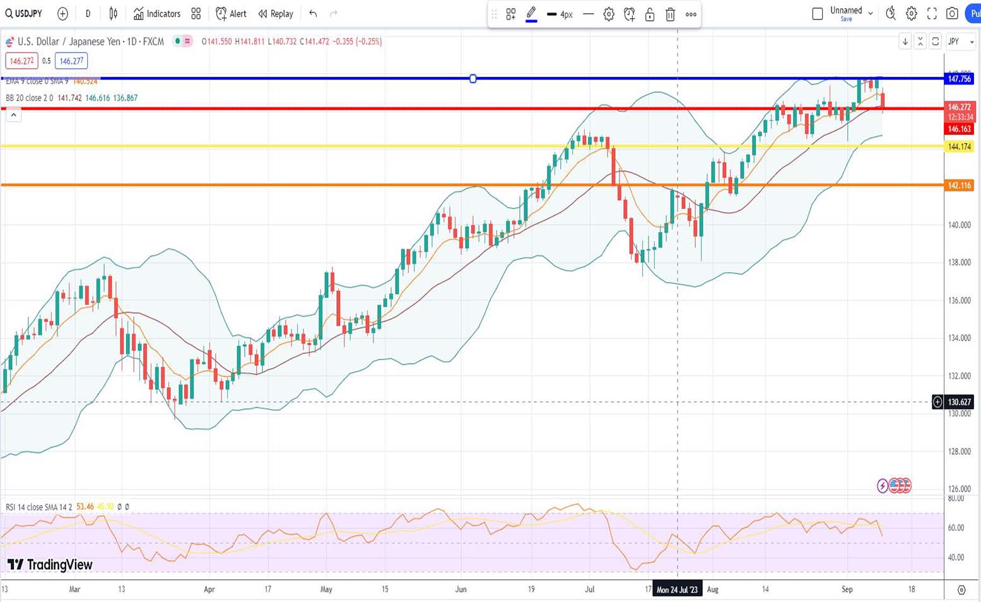The image size is (981, 602).
Task: Toggle lock on the selected drawing
Action: click(x=650, y=14)
